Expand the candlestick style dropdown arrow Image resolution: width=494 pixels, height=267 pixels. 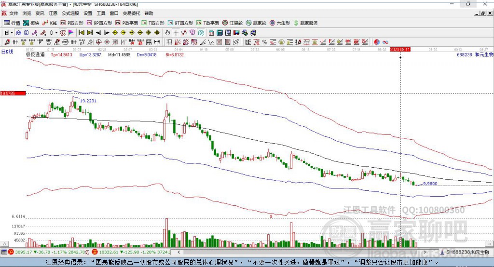point(56,33)
